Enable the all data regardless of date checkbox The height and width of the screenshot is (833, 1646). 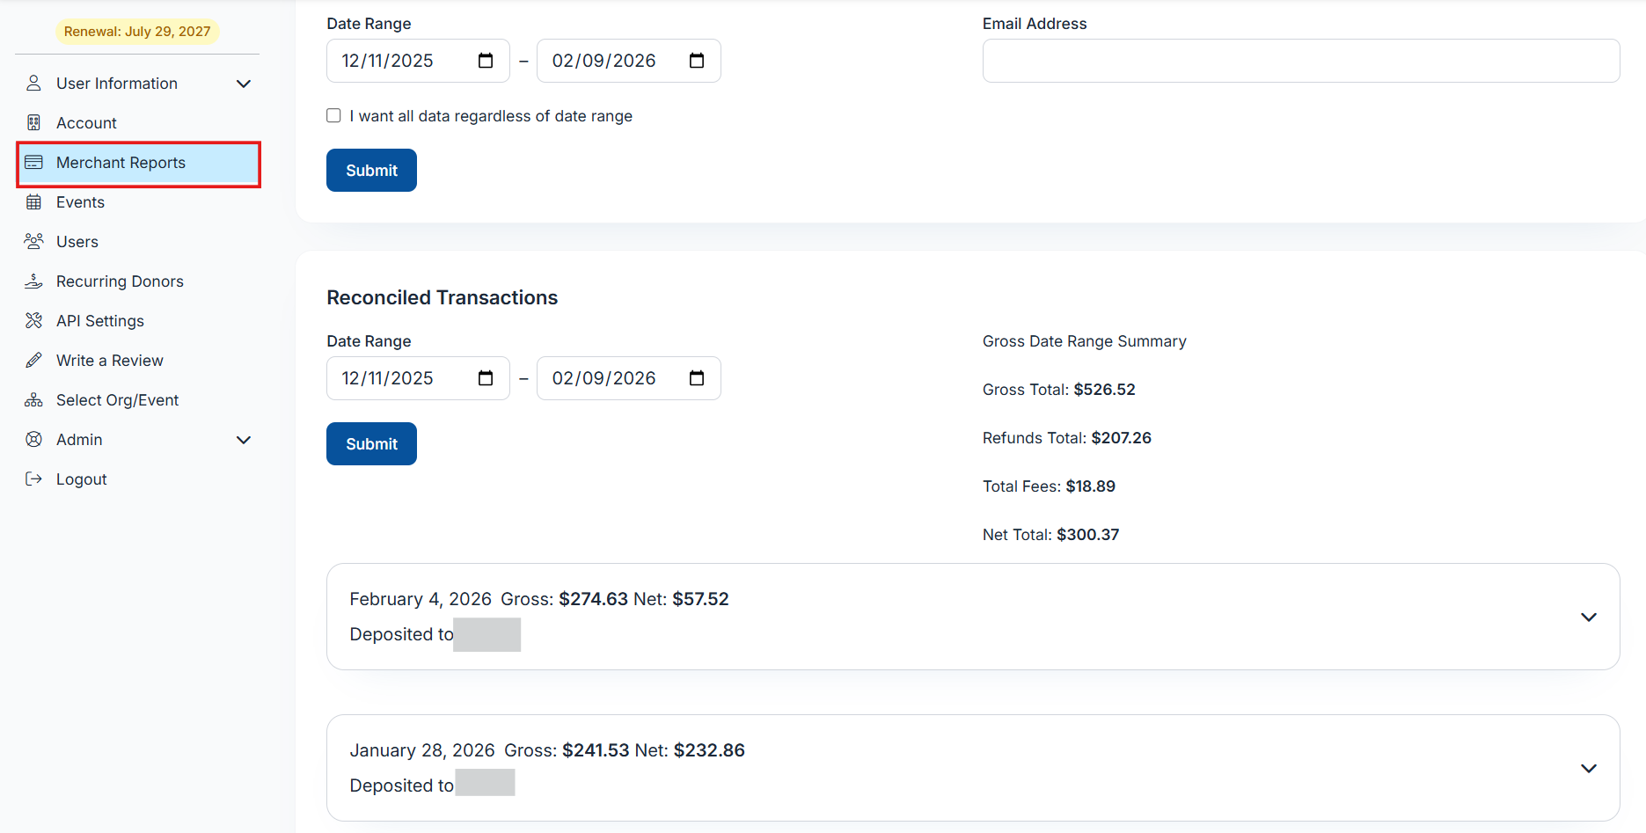click(333, 116)
